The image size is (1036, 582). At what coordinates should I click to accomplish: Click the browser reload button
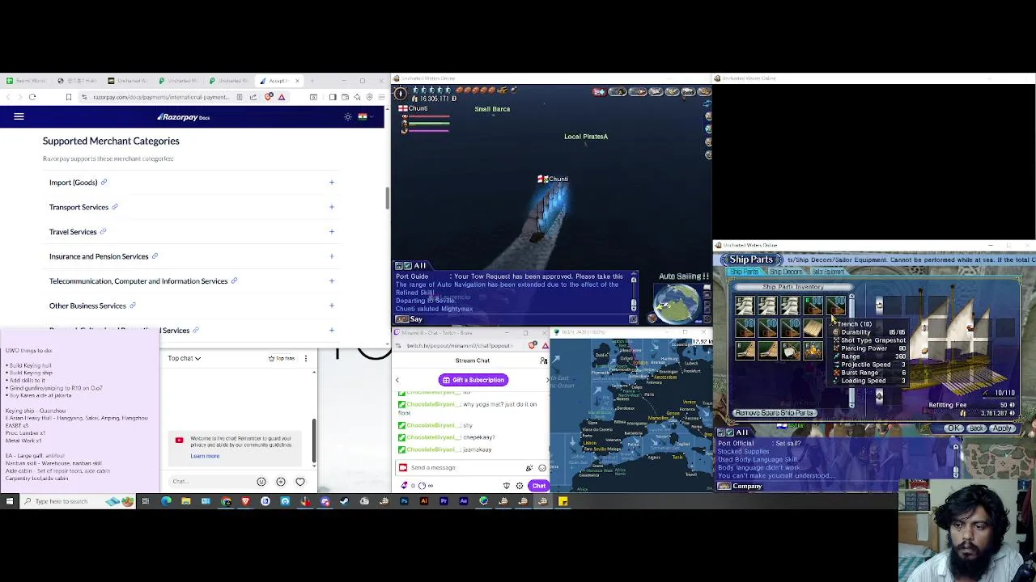click(x=32, y=97)
